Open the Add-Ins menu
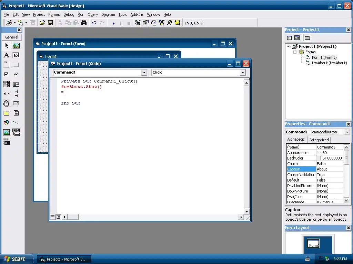This screenshot has height=264, width=353. [137, 14]
